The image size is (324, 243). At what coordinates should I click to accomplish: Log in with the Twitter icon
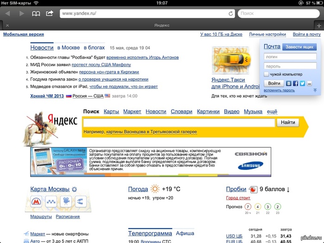click(x=302, y=83)
